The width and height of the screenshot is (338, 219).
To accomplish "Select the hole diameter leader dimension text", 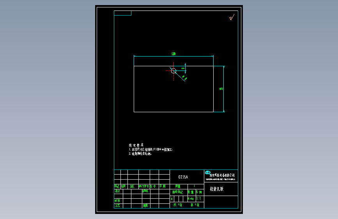I will click(184, 78).
